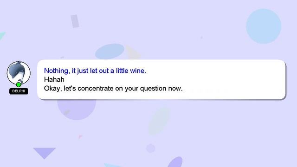Click 'Okay, let's concentrate on your question now.'
The image size is (297, 167).
[113, 88]
